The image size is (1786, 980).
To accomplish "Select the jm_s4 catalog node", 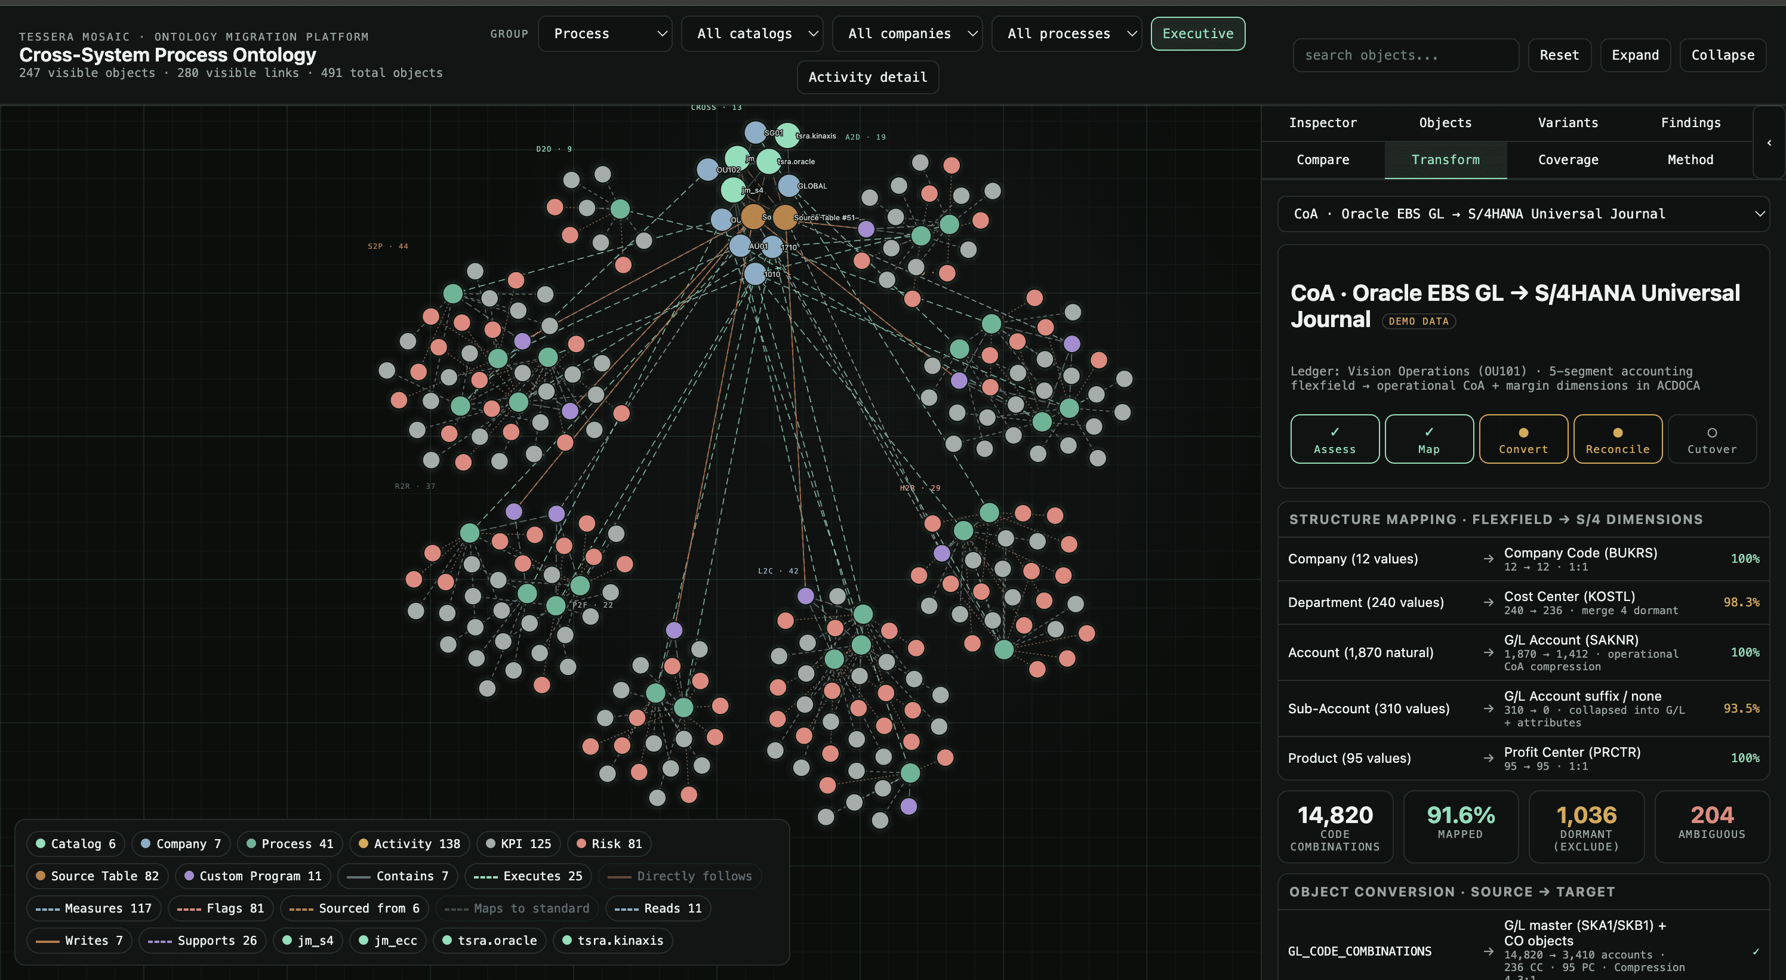I will pos(734,190).
